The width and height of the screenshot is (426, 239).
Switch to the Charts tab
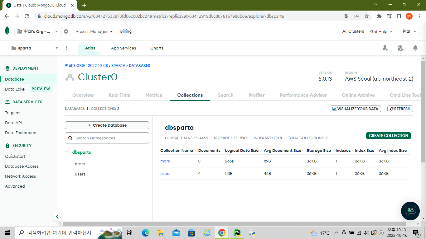coord(157,48)
